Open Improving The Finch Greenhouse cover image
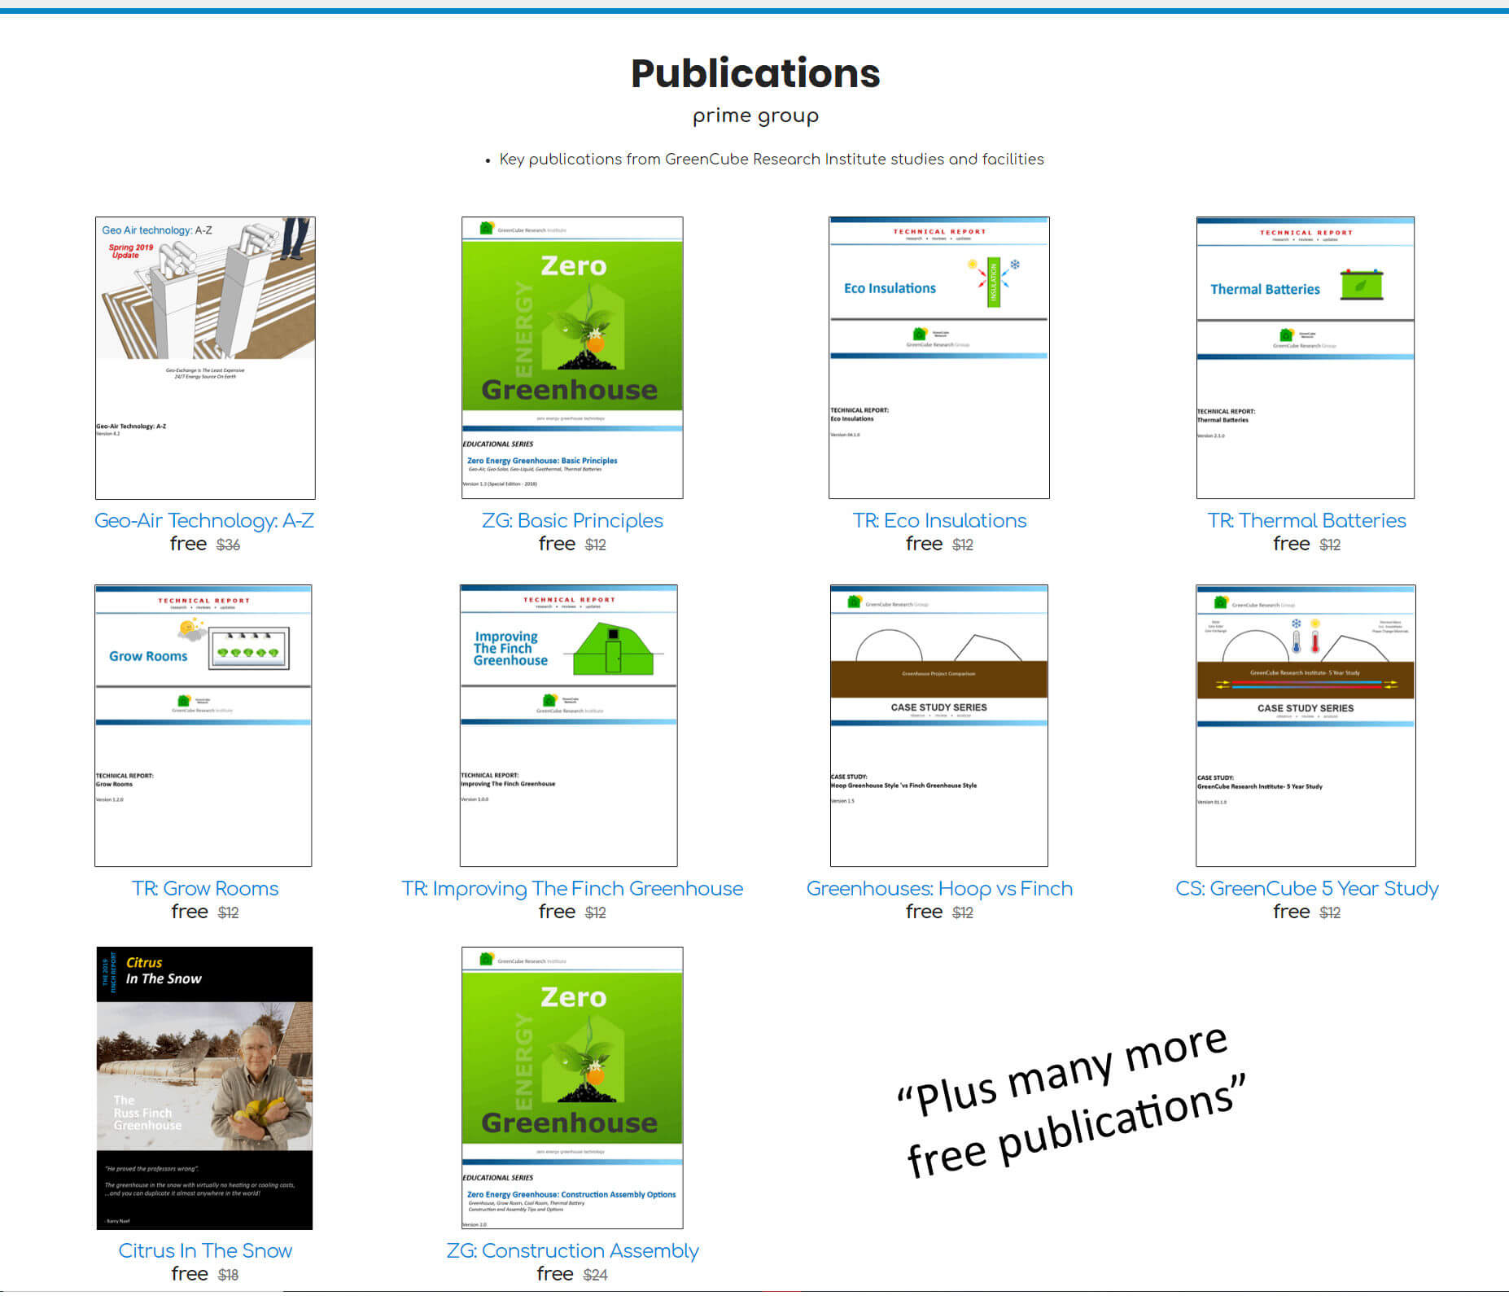Viewport: 1509px width, 1300px height. pos(569,725)
